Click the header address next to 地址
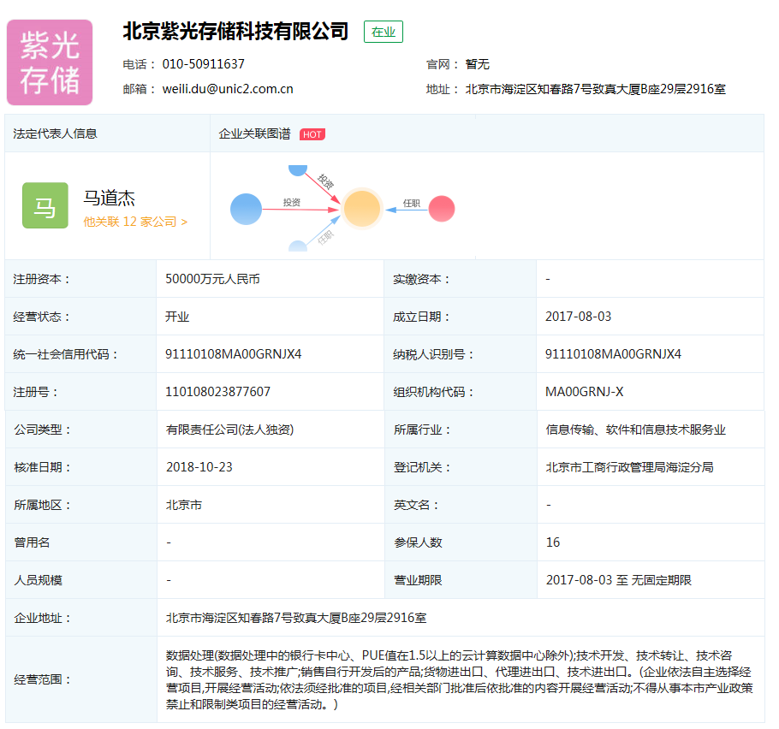The image size is (779, 729). [595, 89]
